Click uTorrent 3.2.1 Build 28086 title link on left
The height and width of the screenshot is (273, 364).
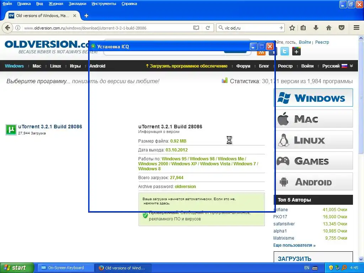tap(50, 127)
